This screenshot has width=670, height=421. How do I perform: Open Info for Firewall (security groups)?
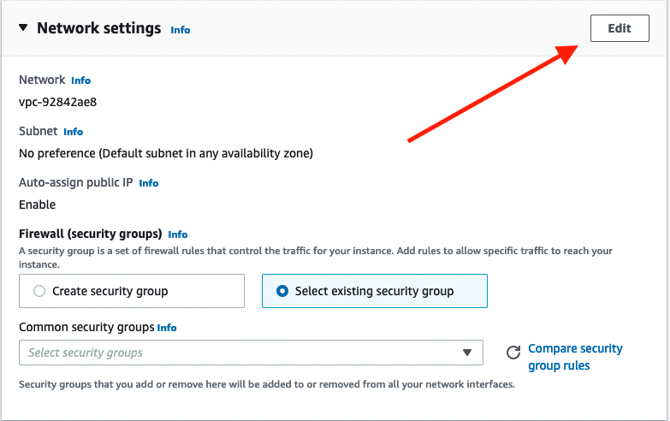177,234
